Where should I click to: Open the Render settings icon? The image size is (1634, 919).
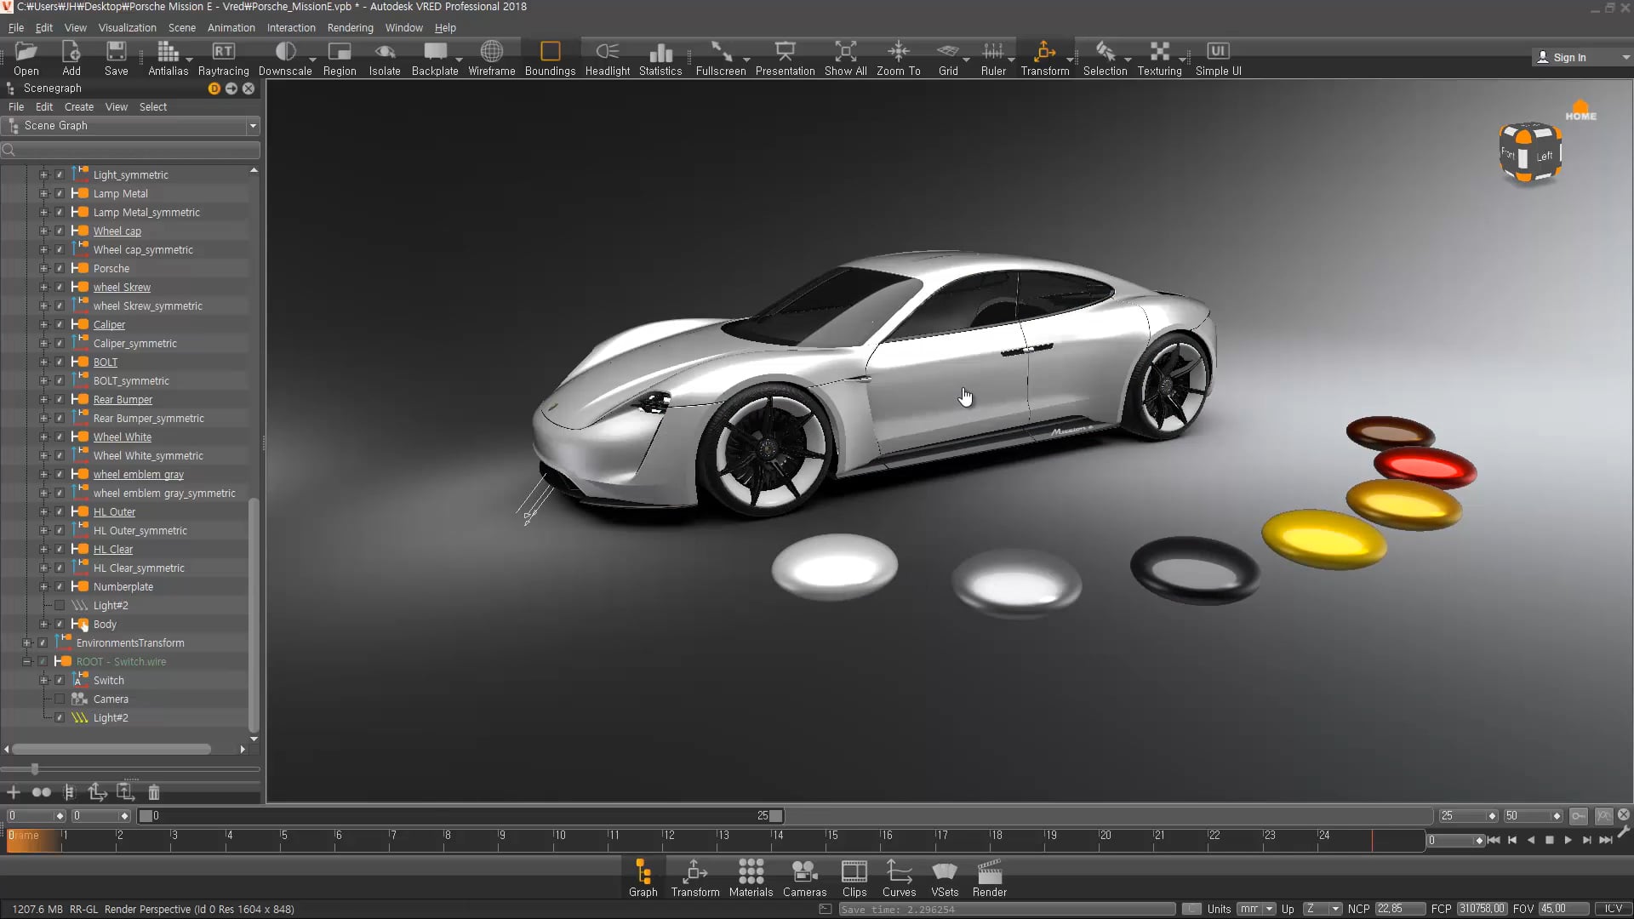click(989, 878)
